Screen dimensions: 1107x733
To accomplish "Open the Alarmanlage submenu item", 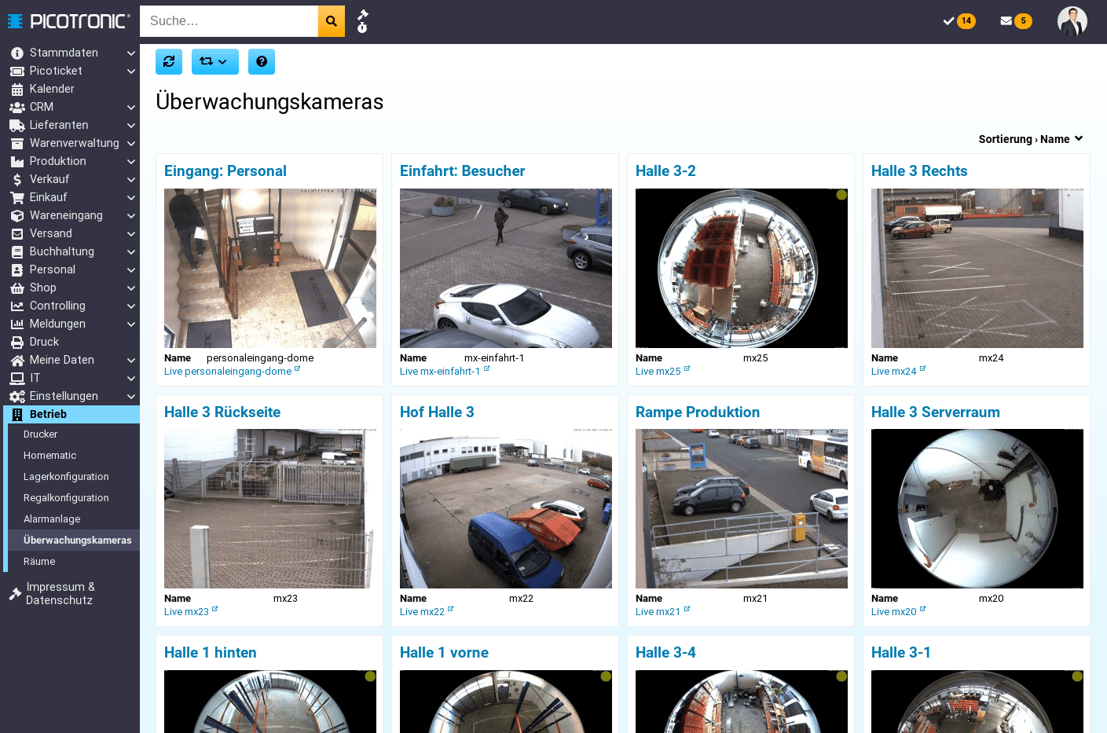I will tap(74, 519).
